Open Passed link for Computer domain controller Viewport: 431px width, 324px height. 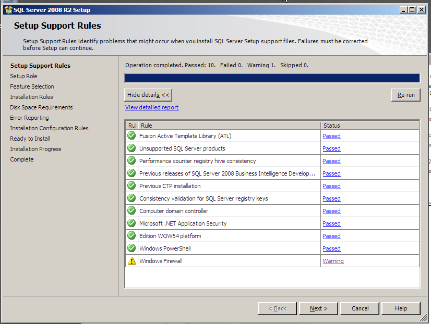(331, 211)
